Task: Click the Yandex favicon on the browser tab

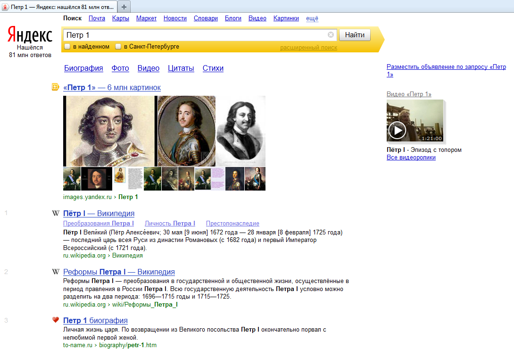Action: (x=5, y=7)
